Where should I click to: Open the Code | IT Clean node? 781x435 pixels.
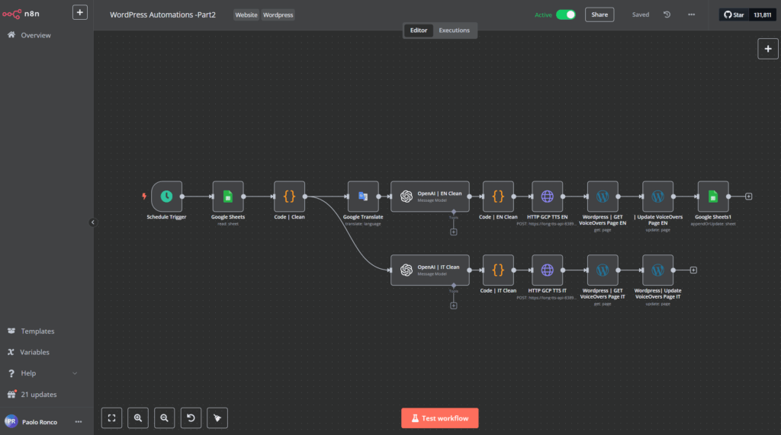(498, 270)
